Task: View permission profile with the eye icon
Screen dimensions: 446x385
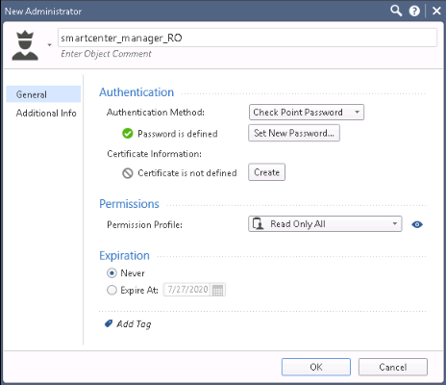Action: coord(417,224)
